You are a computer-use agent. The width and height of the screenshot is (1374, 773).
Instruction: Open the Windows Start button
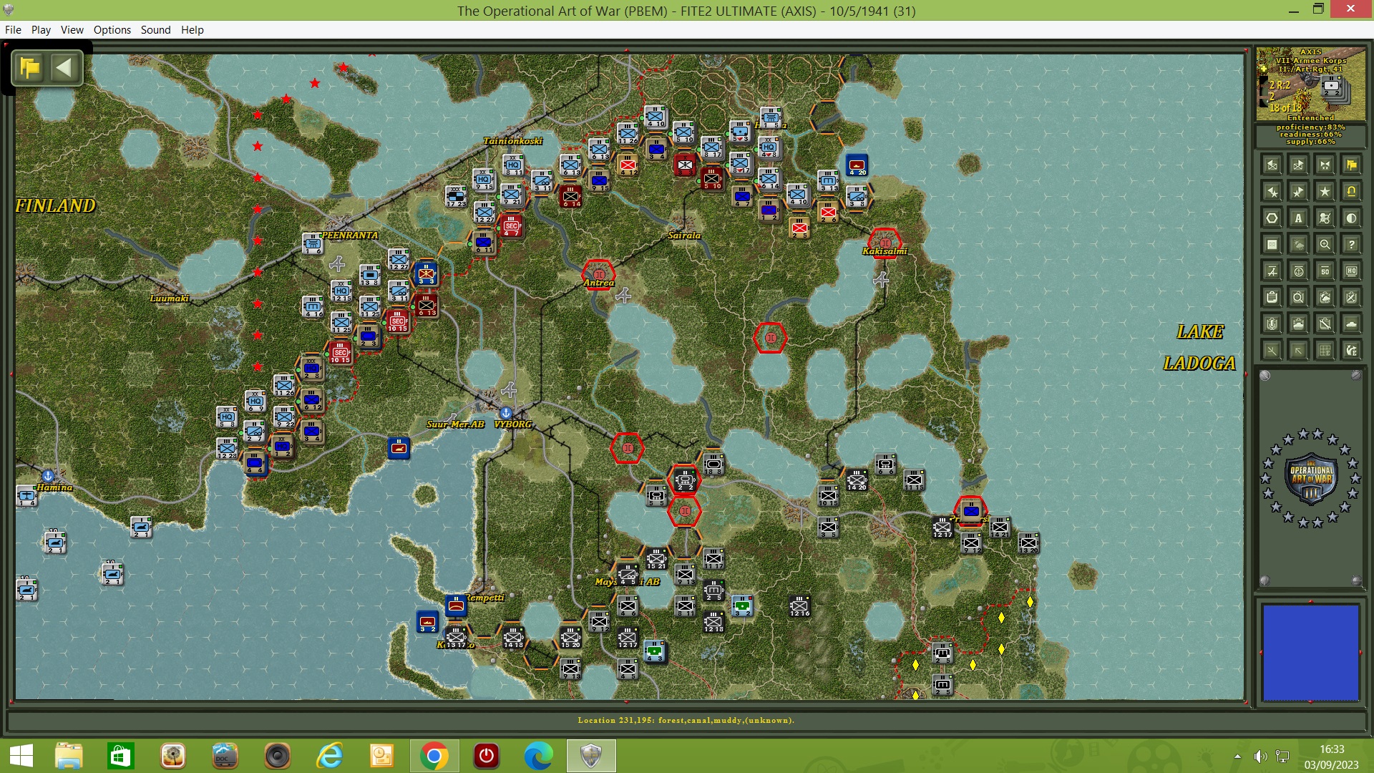point(21,756)
